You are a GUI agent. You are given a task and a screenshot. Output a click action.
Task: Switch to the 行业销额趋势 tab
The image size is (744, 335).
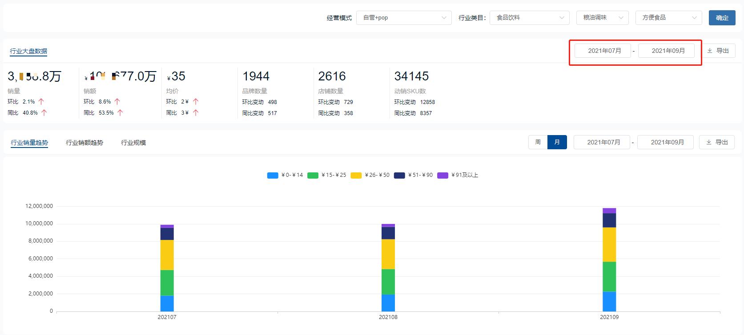click(x=84, y=143)
